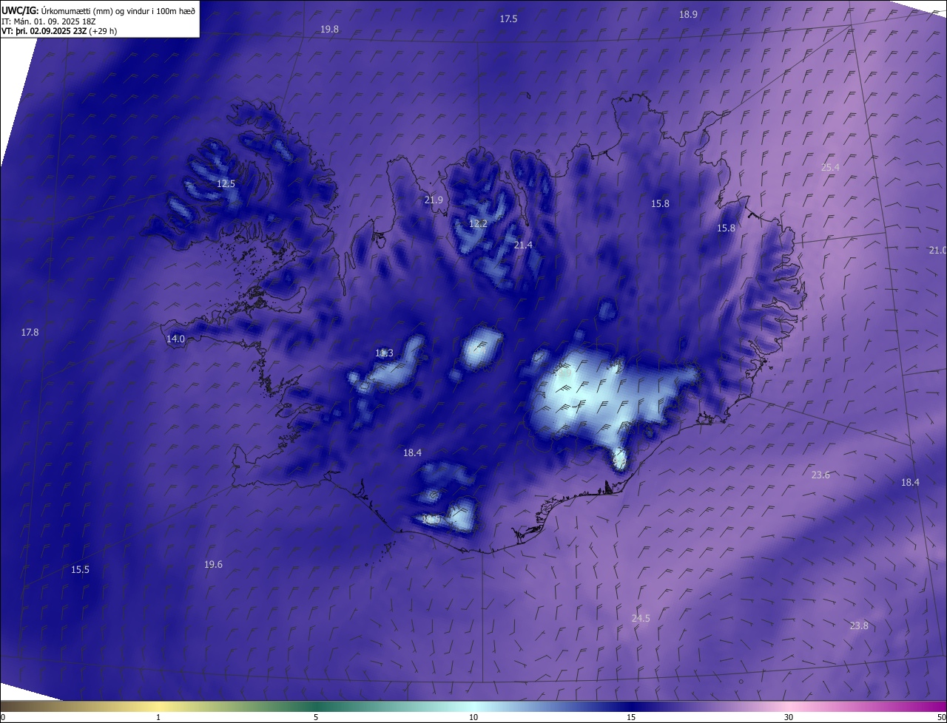Image resolution: width=947 pixels, height=723 pixels.
Task: Click the 23.8 value on the map
Action: 859,626
